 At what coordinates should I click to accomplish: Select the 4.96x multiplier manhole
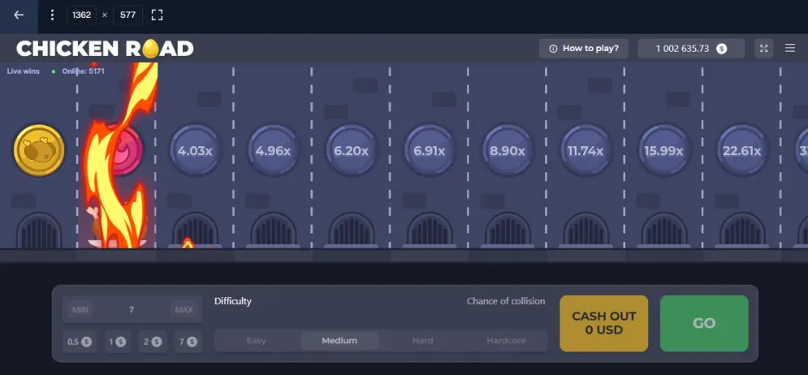click(x=273, y=151)
